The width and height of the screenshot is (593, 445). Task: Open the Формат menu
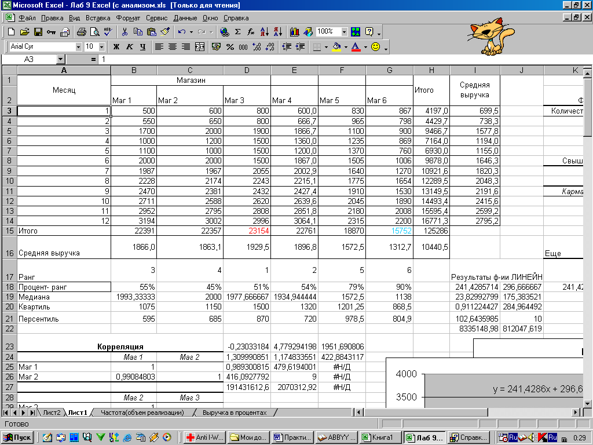point(128,18)
